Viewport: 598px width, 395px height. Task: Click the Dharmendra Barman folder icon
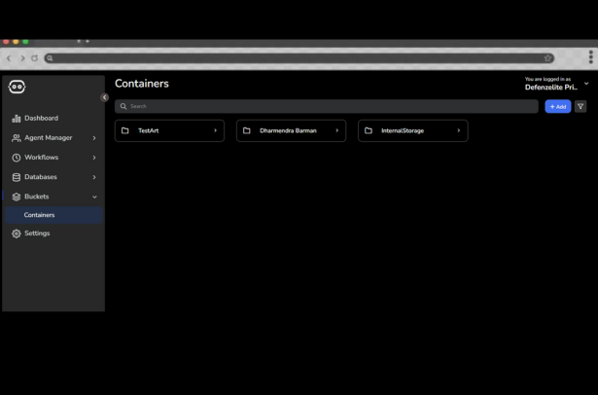247,130
